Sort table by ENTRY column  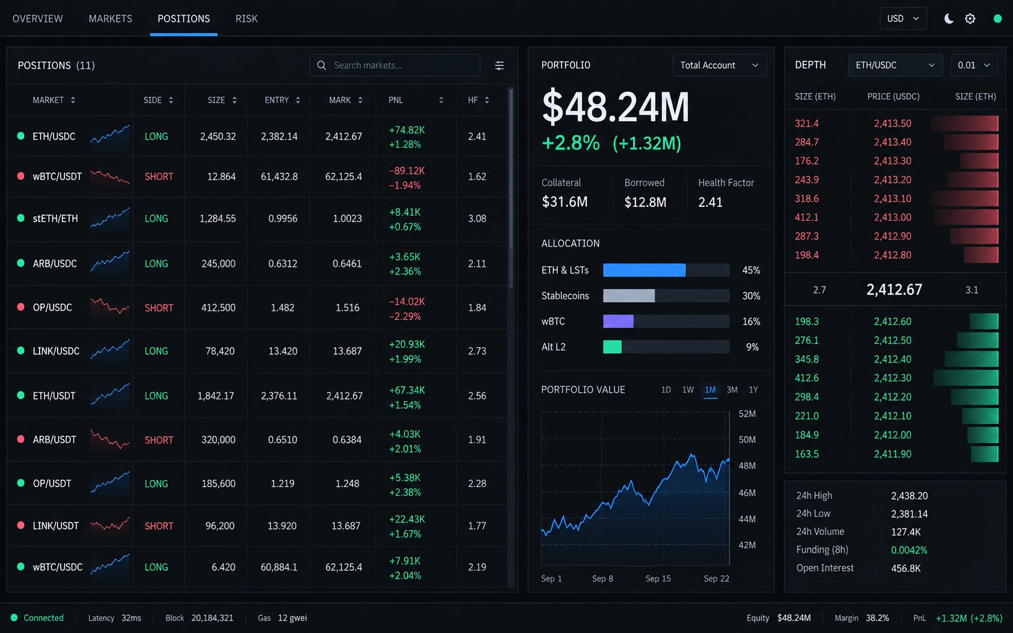pos(282,100)
